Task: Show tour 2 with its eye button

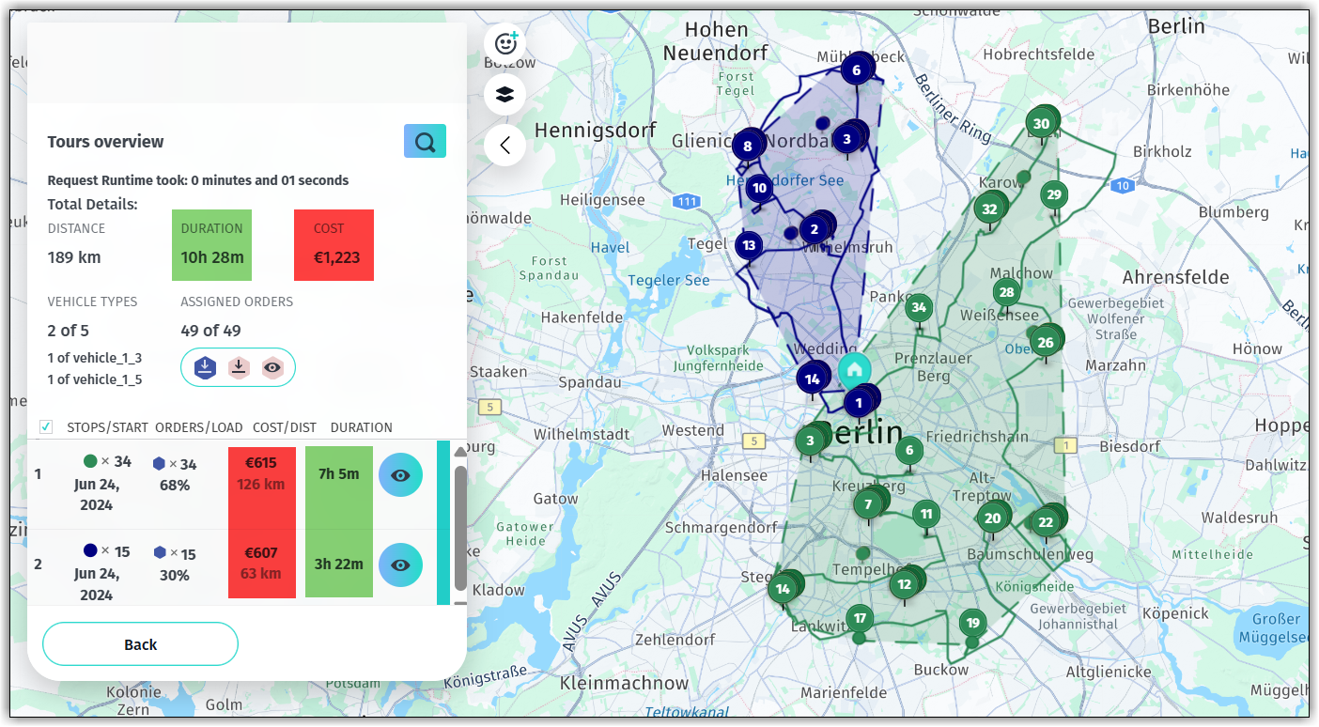Action: tap(400, 565)
